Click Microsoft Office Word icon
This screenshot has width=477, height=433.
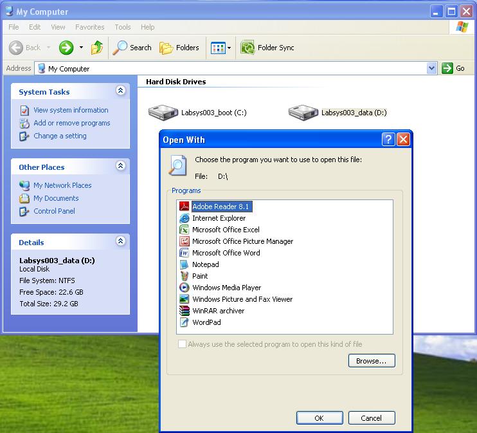click(184, 253)
